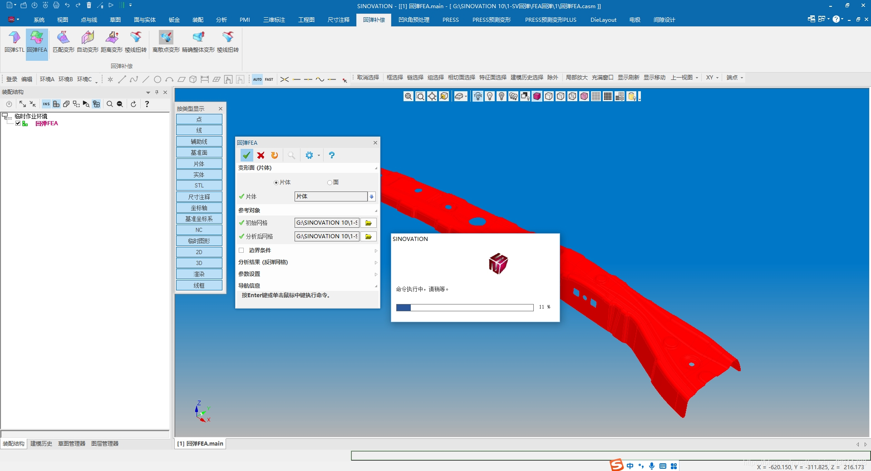Switch to the 图层管理器 tab
This screenshot has width=871, height=471.
click(x=105, y=444)
